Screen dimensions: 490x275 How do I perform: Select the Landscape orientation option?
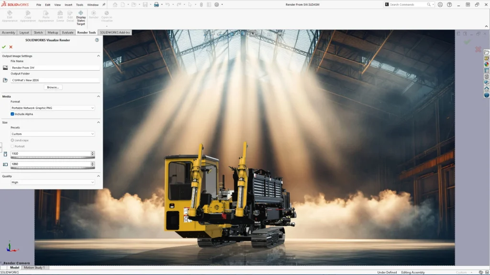point(12,141)
